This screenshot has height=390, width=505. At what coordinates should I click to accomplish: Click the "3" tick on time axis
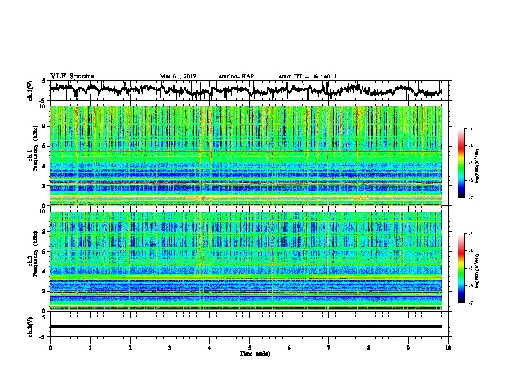pyautogui.click(x=170, y=348)
